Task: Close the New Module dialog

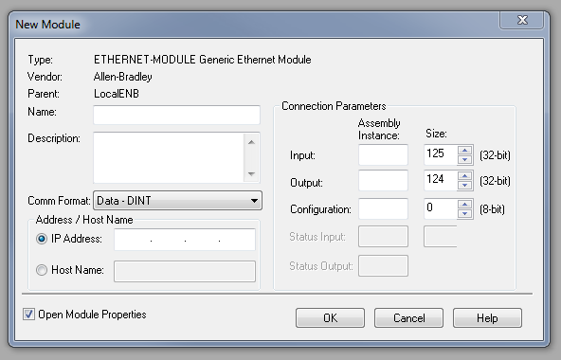Action: pyautogui.click(x=522, y=20)
